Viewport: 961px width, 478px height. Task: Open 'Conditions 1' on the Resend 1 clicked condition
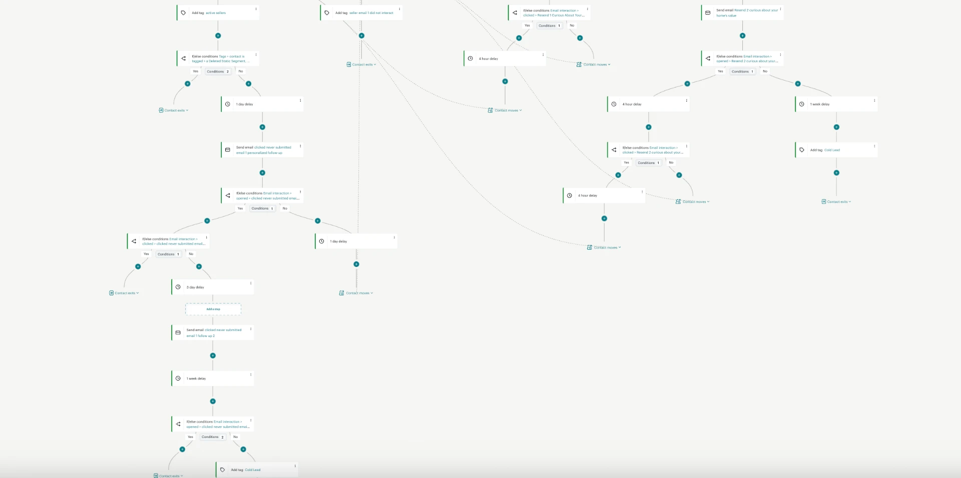click(x=549, y=25)
